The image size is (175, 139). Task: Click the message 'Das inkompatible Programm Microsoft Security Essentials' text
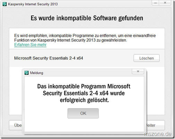[x=84, y=93]
